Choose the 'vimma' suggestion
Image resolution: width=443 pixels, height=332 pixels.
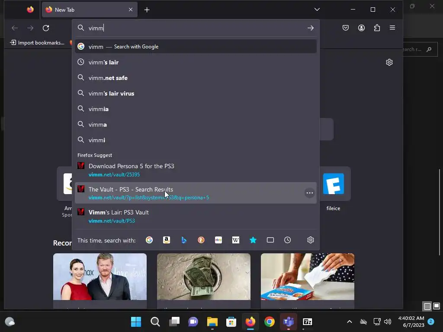[196, 124]
